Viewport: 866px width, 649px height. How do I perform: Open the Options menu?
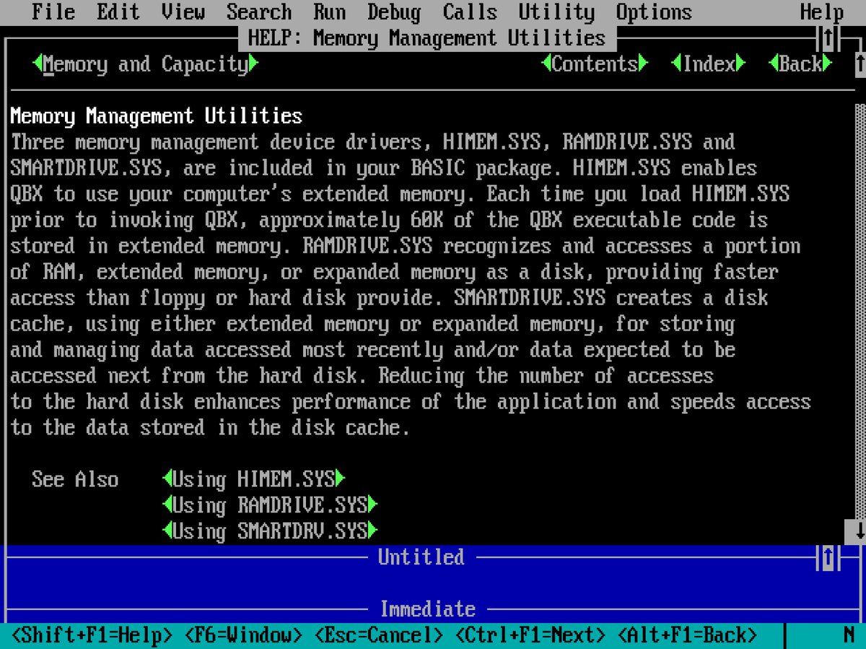pos(655,12)
